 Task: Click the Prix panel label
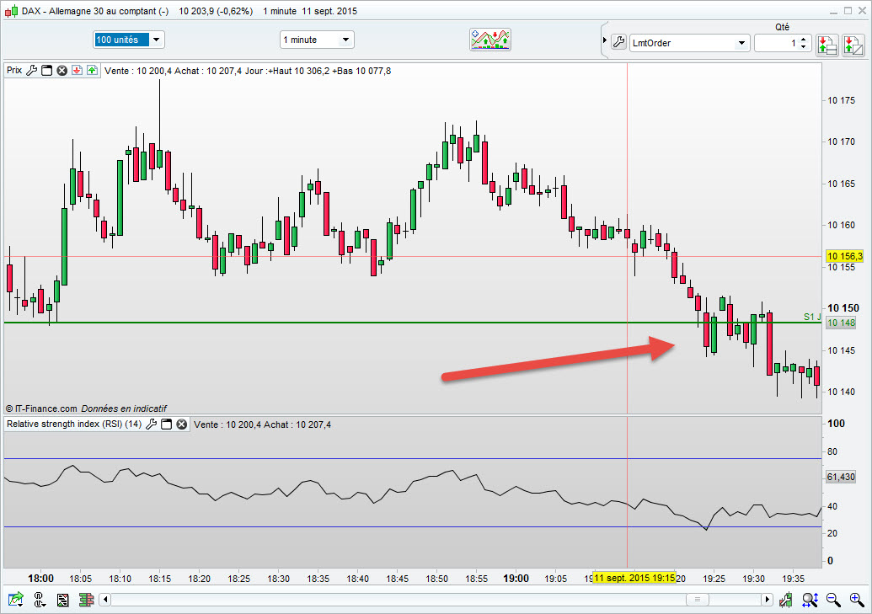click(x=14, y=70)
